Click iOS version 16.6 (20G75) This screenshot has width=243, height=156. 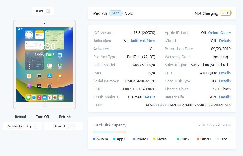click(144, 33)
